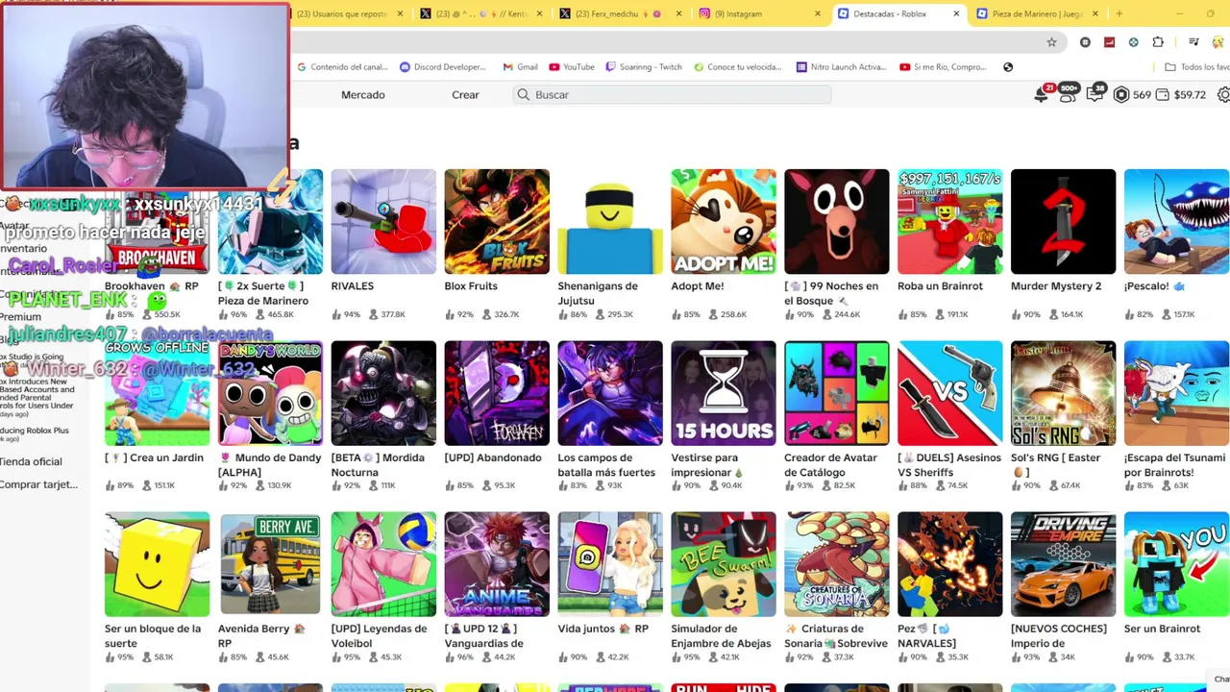The width and height of the screenshot is (1230, 692).
Task: Open the Pieza de Marinero game title
Action: (x=263, y=293)
